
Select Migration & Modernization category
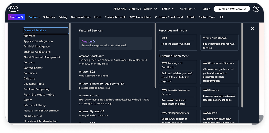40,121
